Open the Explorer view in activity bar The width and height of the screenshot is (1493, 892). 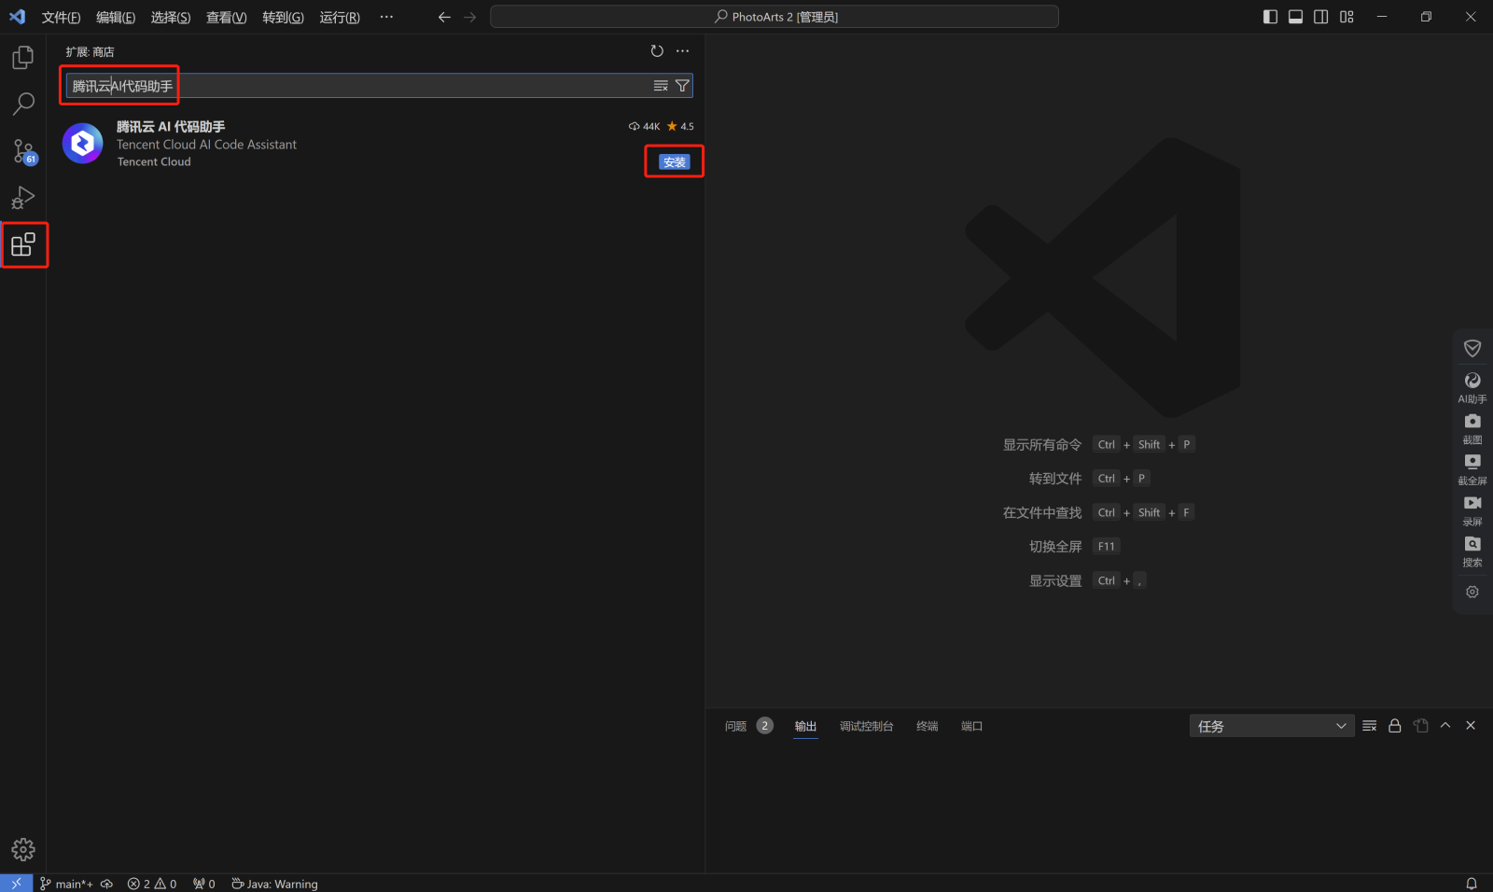click(x=23, y=58)
